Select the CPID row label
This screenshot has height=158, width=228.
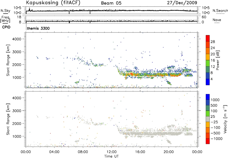(x=6, y=27)
